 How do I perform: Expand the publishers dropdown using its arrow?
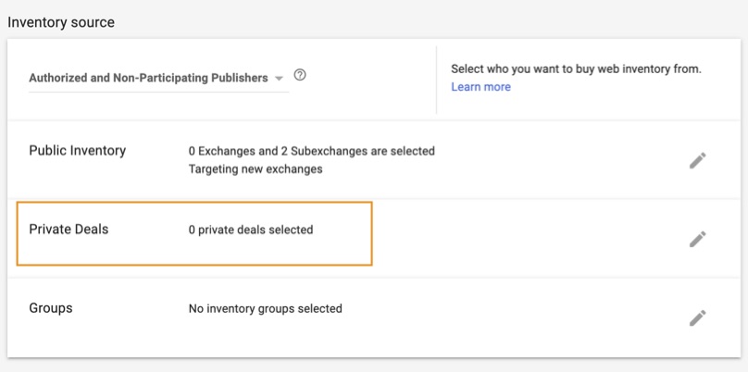pos(279,79)
